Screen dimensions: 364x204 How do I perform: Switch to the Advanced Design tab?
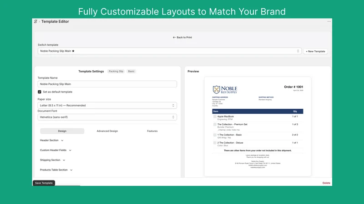pos(107,131)
